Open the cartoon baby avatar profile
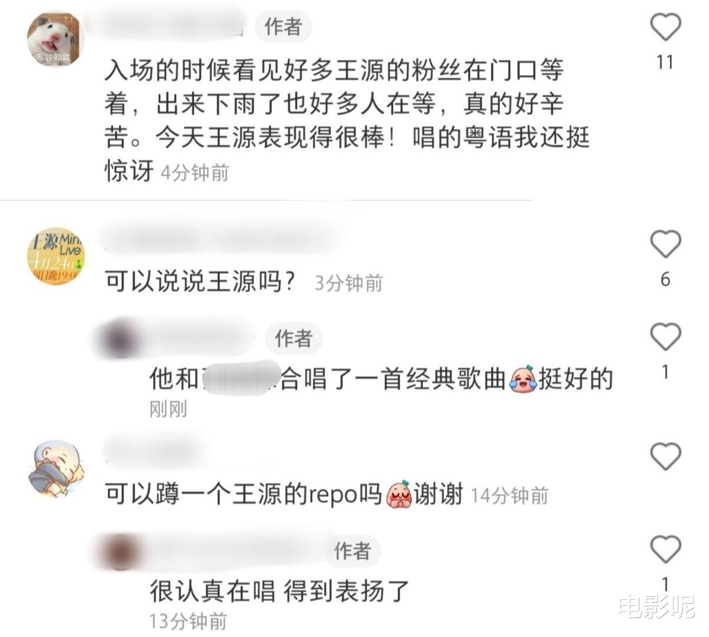This screenshot has width=709, height=637. click(x=56, y=468)
